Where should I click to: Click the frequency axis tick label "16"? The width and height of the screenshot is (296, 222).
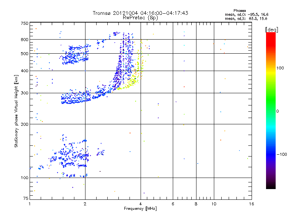point(252,204)
